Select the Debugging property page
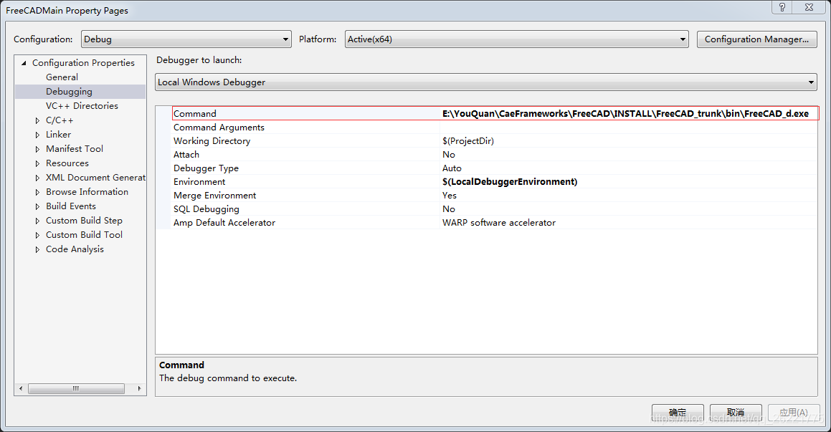831x432 pixels. [69, 92]
